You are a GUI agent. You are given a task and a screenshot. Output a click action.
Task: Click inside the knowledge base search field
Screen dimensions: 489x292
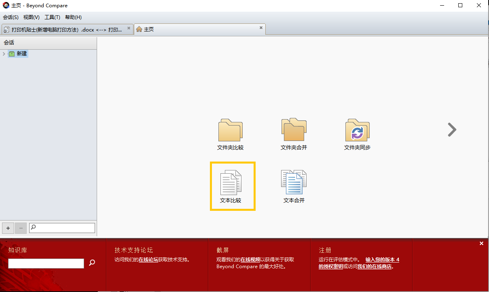46,263
